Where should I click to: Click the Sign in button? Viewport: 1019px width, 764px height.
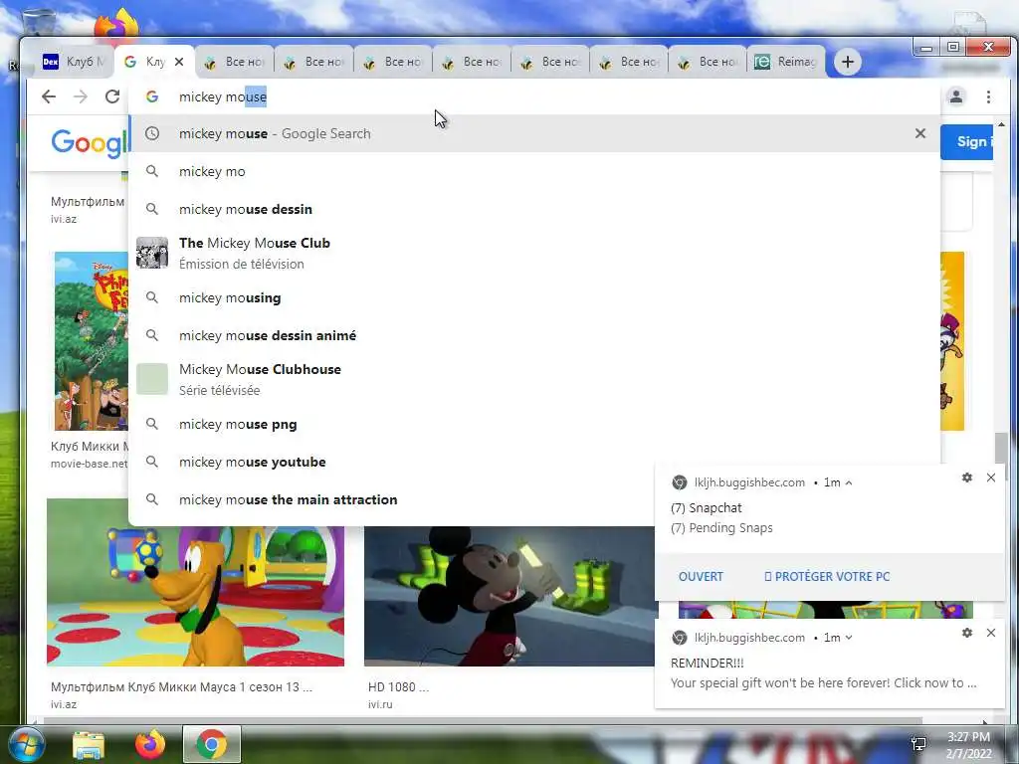[x=966, y=141]
